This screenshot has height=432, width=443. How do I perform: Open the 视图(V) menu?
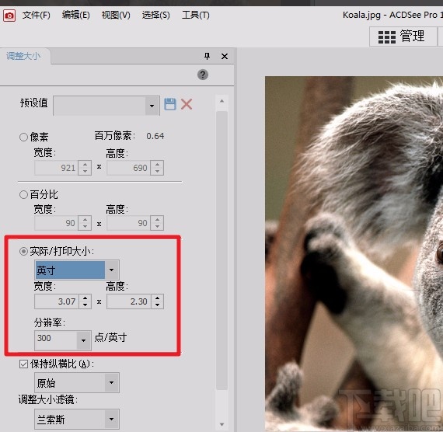click(116, 15)
